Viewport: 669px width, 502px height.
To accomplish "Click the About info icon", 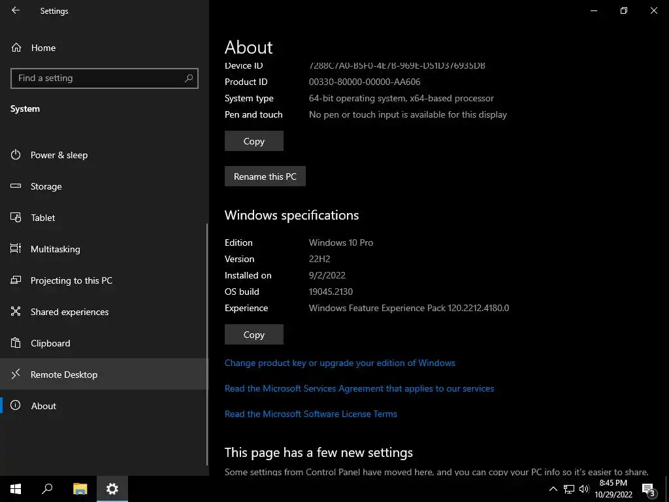I will click(16, 405).
